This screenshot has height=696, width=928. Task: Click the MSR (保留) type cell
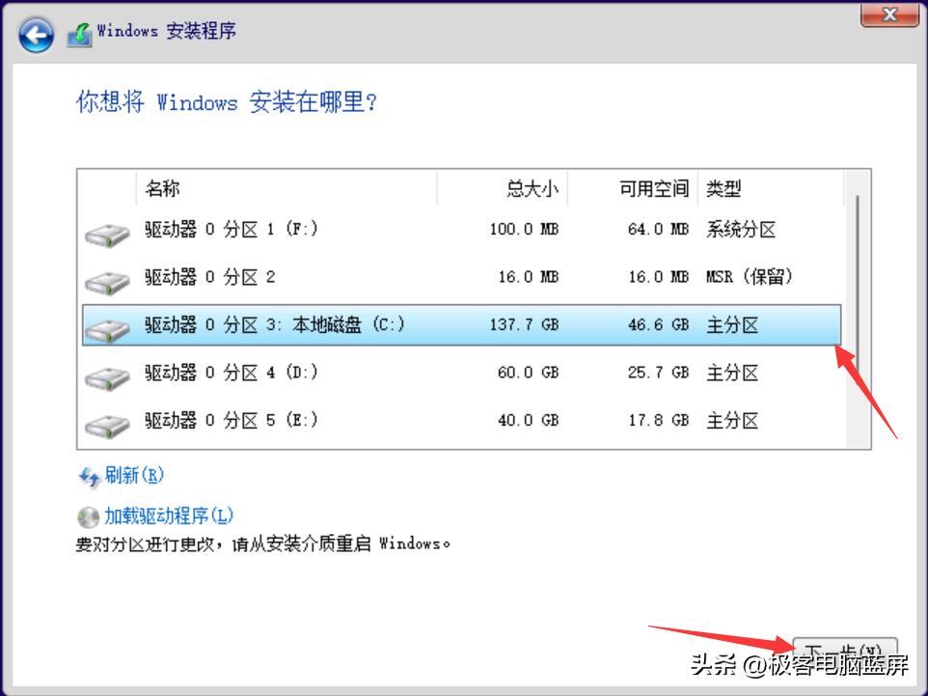[x=750, y=277]
